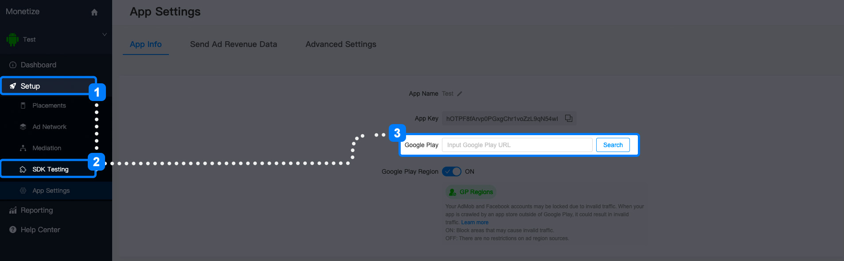Switch to Send Ad Revenue Data tab
Image resolution: width=844 pixels, height=261 pixels.
pos(234,44)
